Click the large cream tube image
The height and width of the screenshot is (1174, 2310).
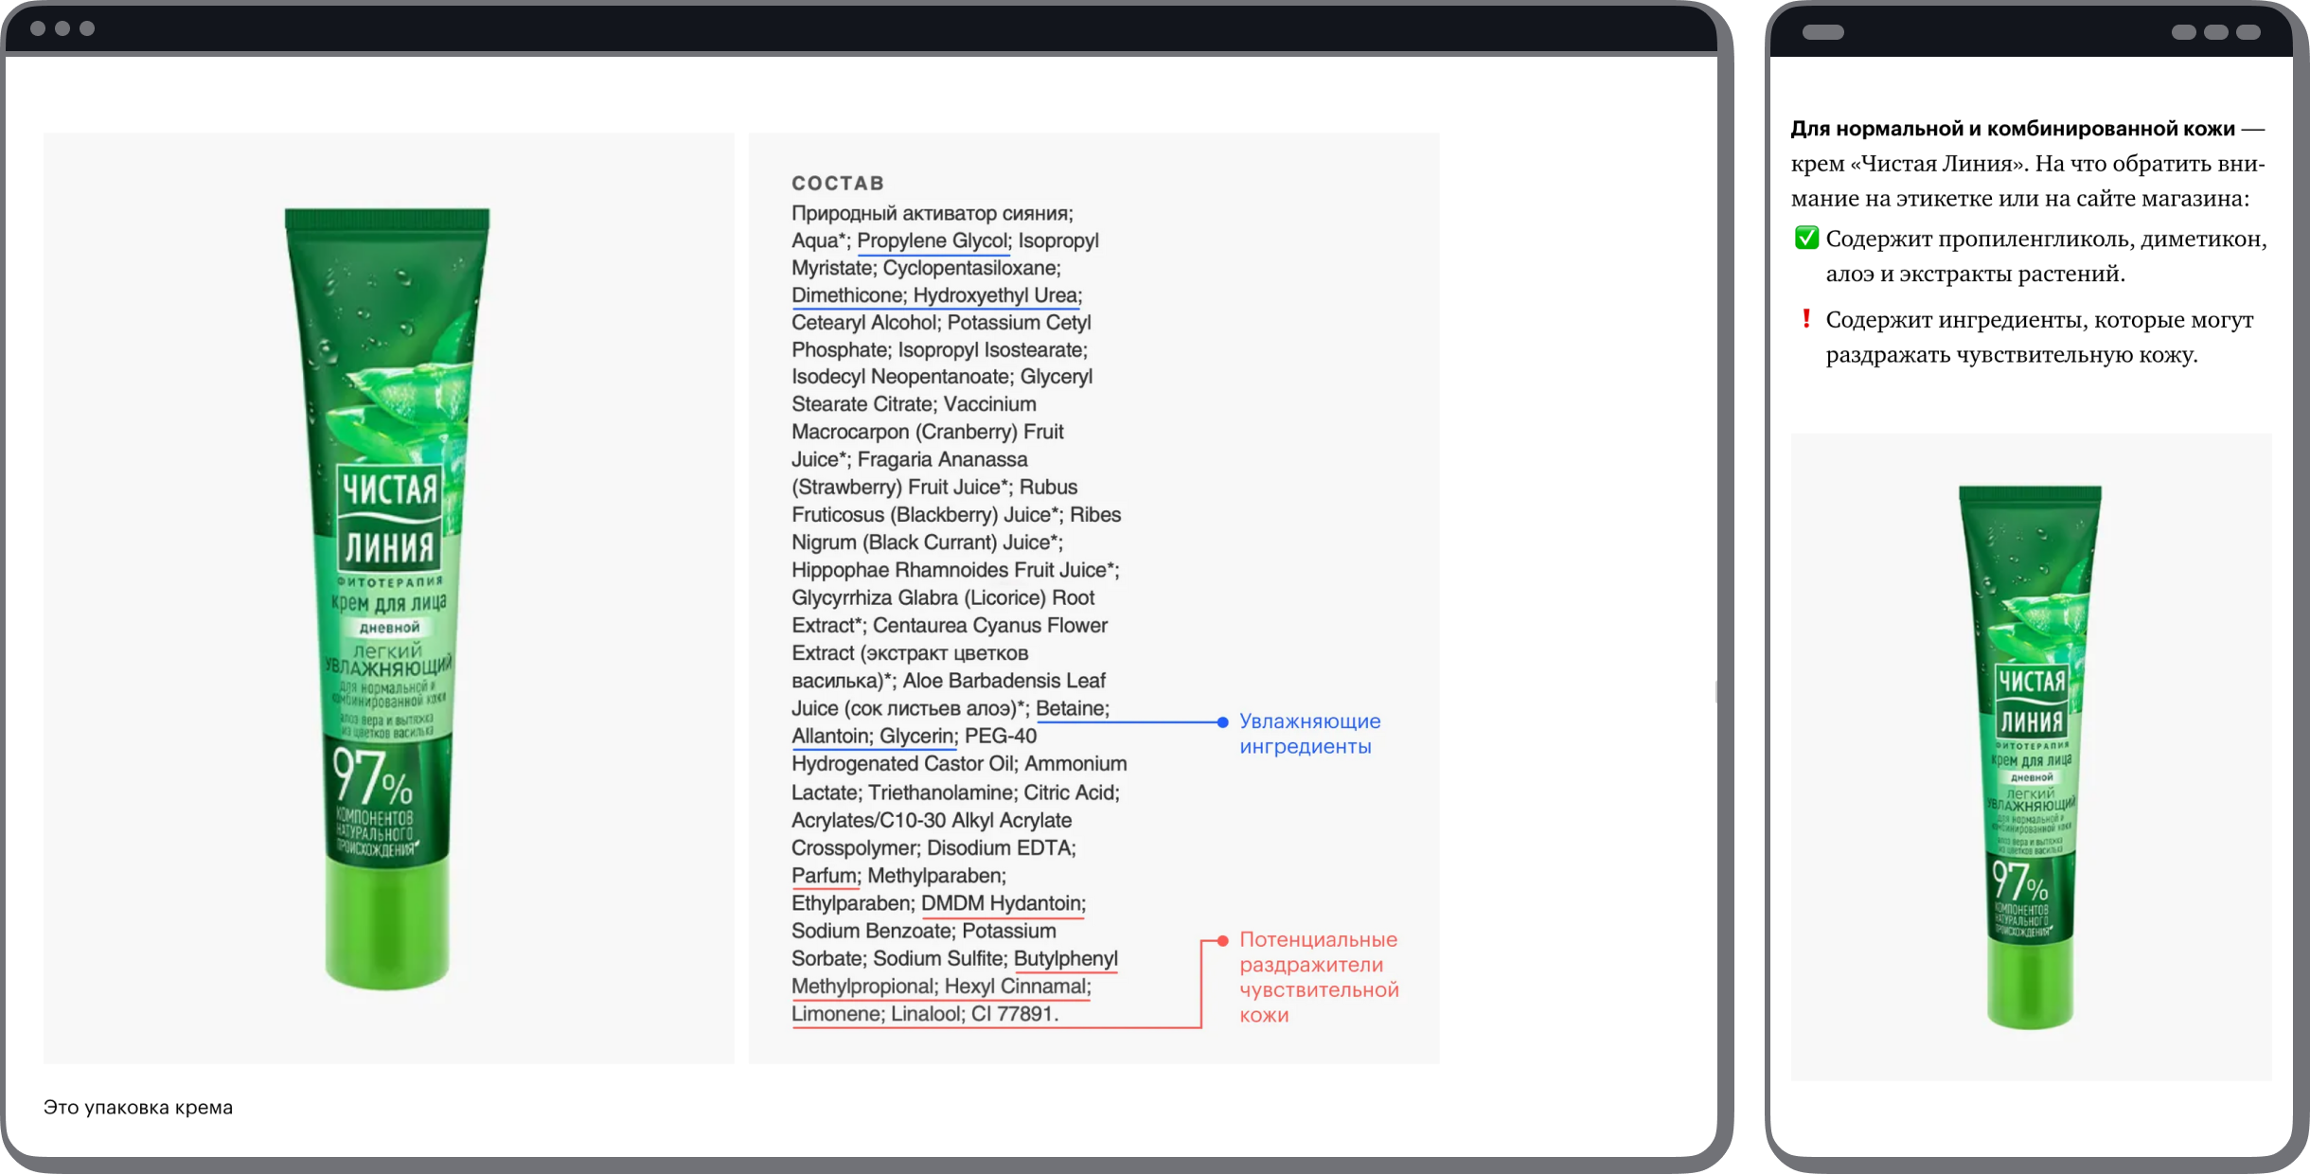pyautogui.click(x=388, y=598)
